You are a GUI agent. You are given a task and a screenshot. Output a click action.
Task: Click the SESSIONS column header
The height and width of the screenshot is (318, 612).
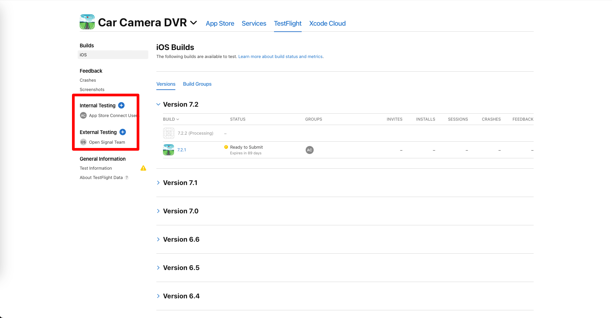point(458,119)
